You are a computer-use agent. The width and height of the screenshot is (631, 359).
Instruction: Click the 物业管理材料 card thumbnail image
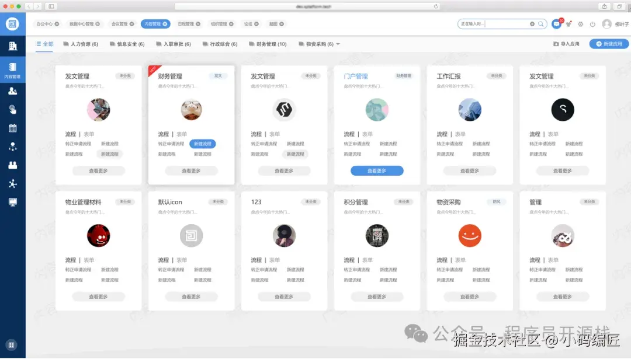(99, 236)
